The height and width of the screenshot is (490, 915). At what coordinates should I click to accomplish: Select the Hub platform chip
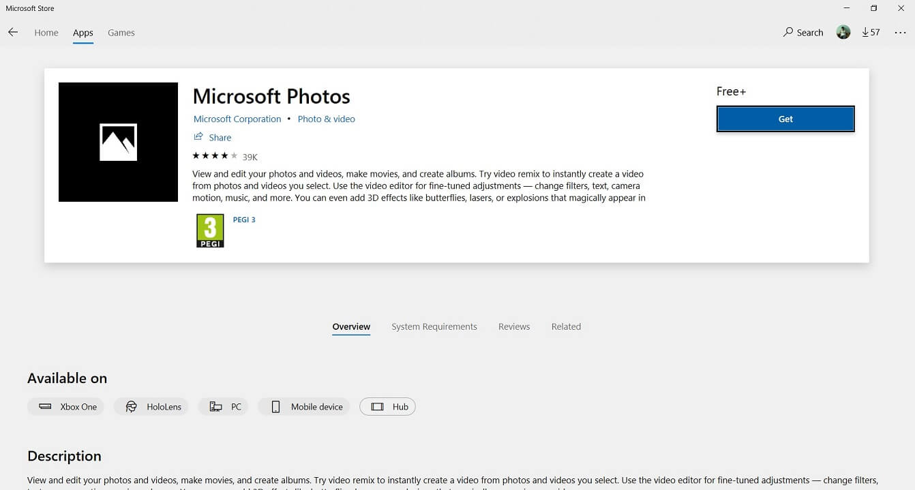click(387, 407)
